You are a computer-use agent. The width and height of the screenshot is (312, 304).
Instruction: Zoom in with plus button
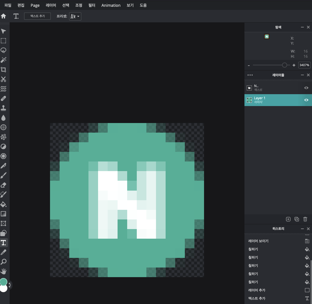294,65
